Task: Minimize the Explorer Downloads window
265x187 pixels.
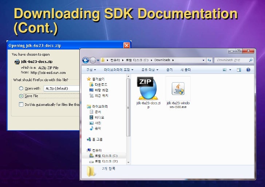Action: click(x=232, y=51)
